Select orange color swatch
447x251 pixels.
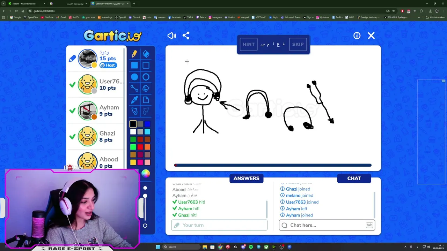click(x=147, y=147)
